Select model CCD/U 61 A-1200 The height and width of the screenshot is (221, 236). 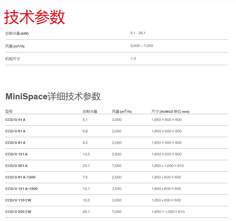pyautogui.click(x=20, y=177)
